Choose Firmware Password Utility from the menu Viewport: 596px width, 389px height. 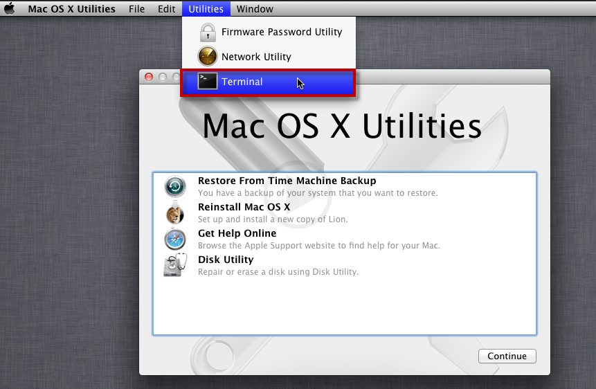tap(269, 32)
